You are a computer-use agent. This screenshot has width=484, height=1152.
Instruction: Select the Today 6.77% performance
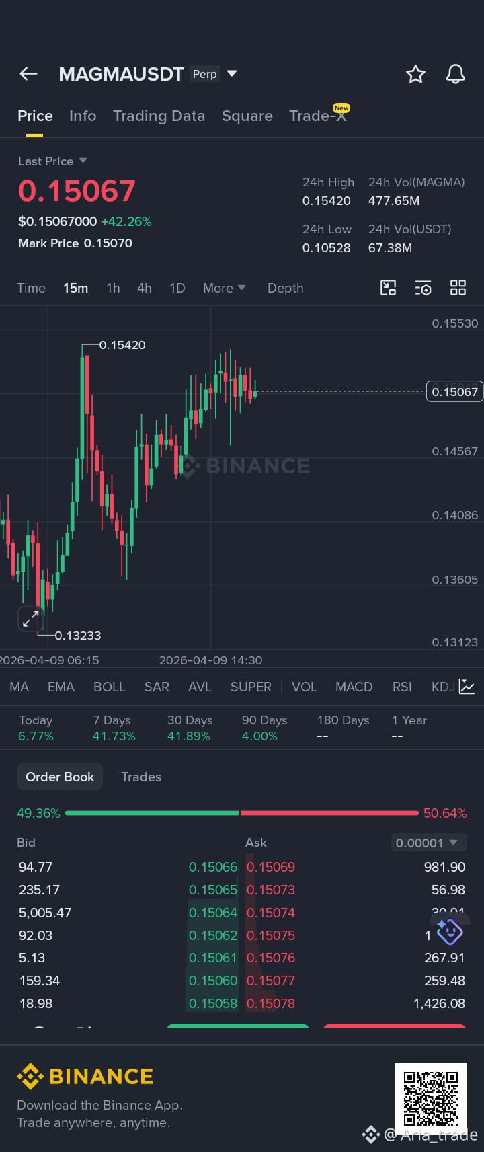tap(36, 728)
